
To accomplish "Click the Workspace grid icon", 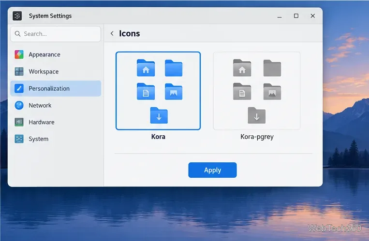I will pos(19,71).
